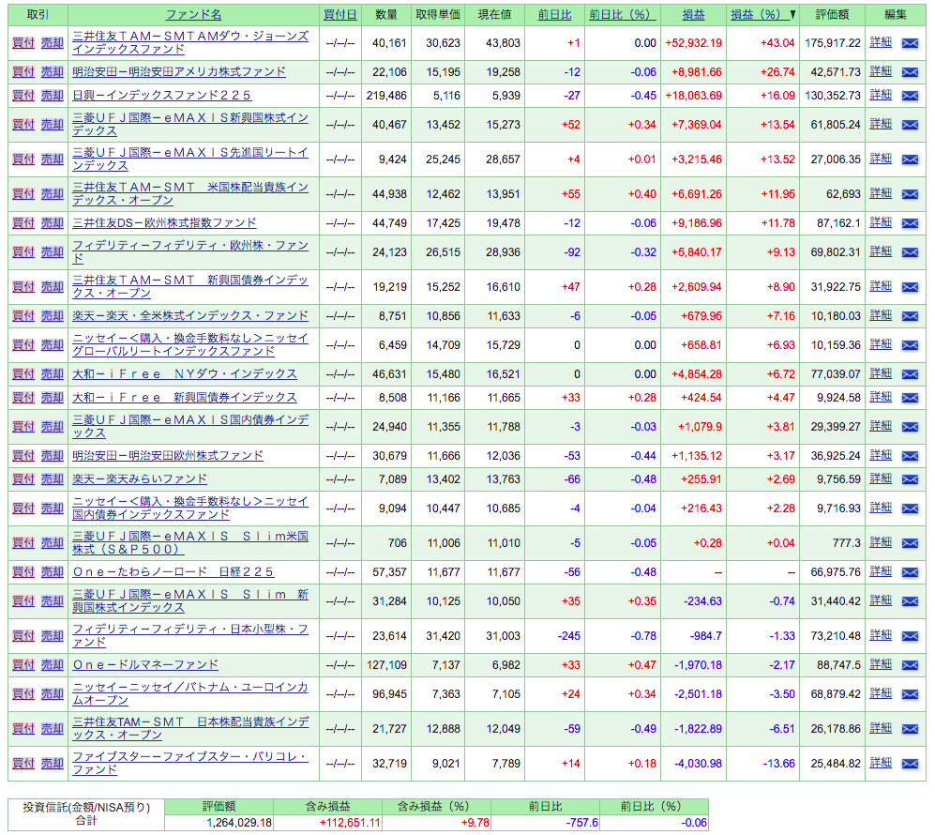Select total 含み損益 value +112,651.11
This screenshot has height=835, width=935.
pos(350,823)
